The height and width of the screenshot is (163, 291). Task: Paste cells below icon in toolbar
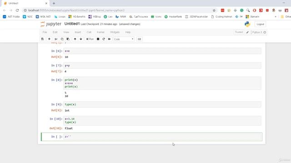[x=68, y=39]
